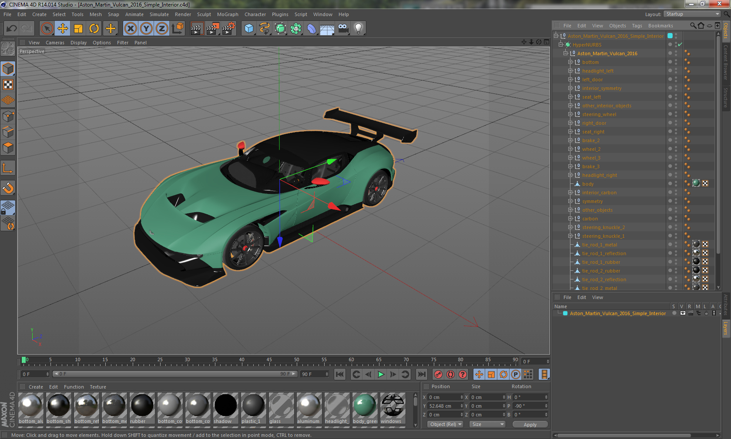Add a camera object

pyautogui.click(x=343, y=29)
